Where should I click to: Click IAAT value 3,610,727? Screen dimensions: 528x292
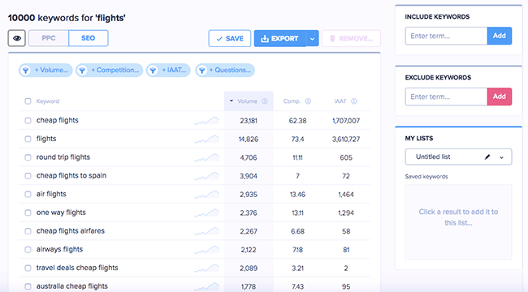346,139
